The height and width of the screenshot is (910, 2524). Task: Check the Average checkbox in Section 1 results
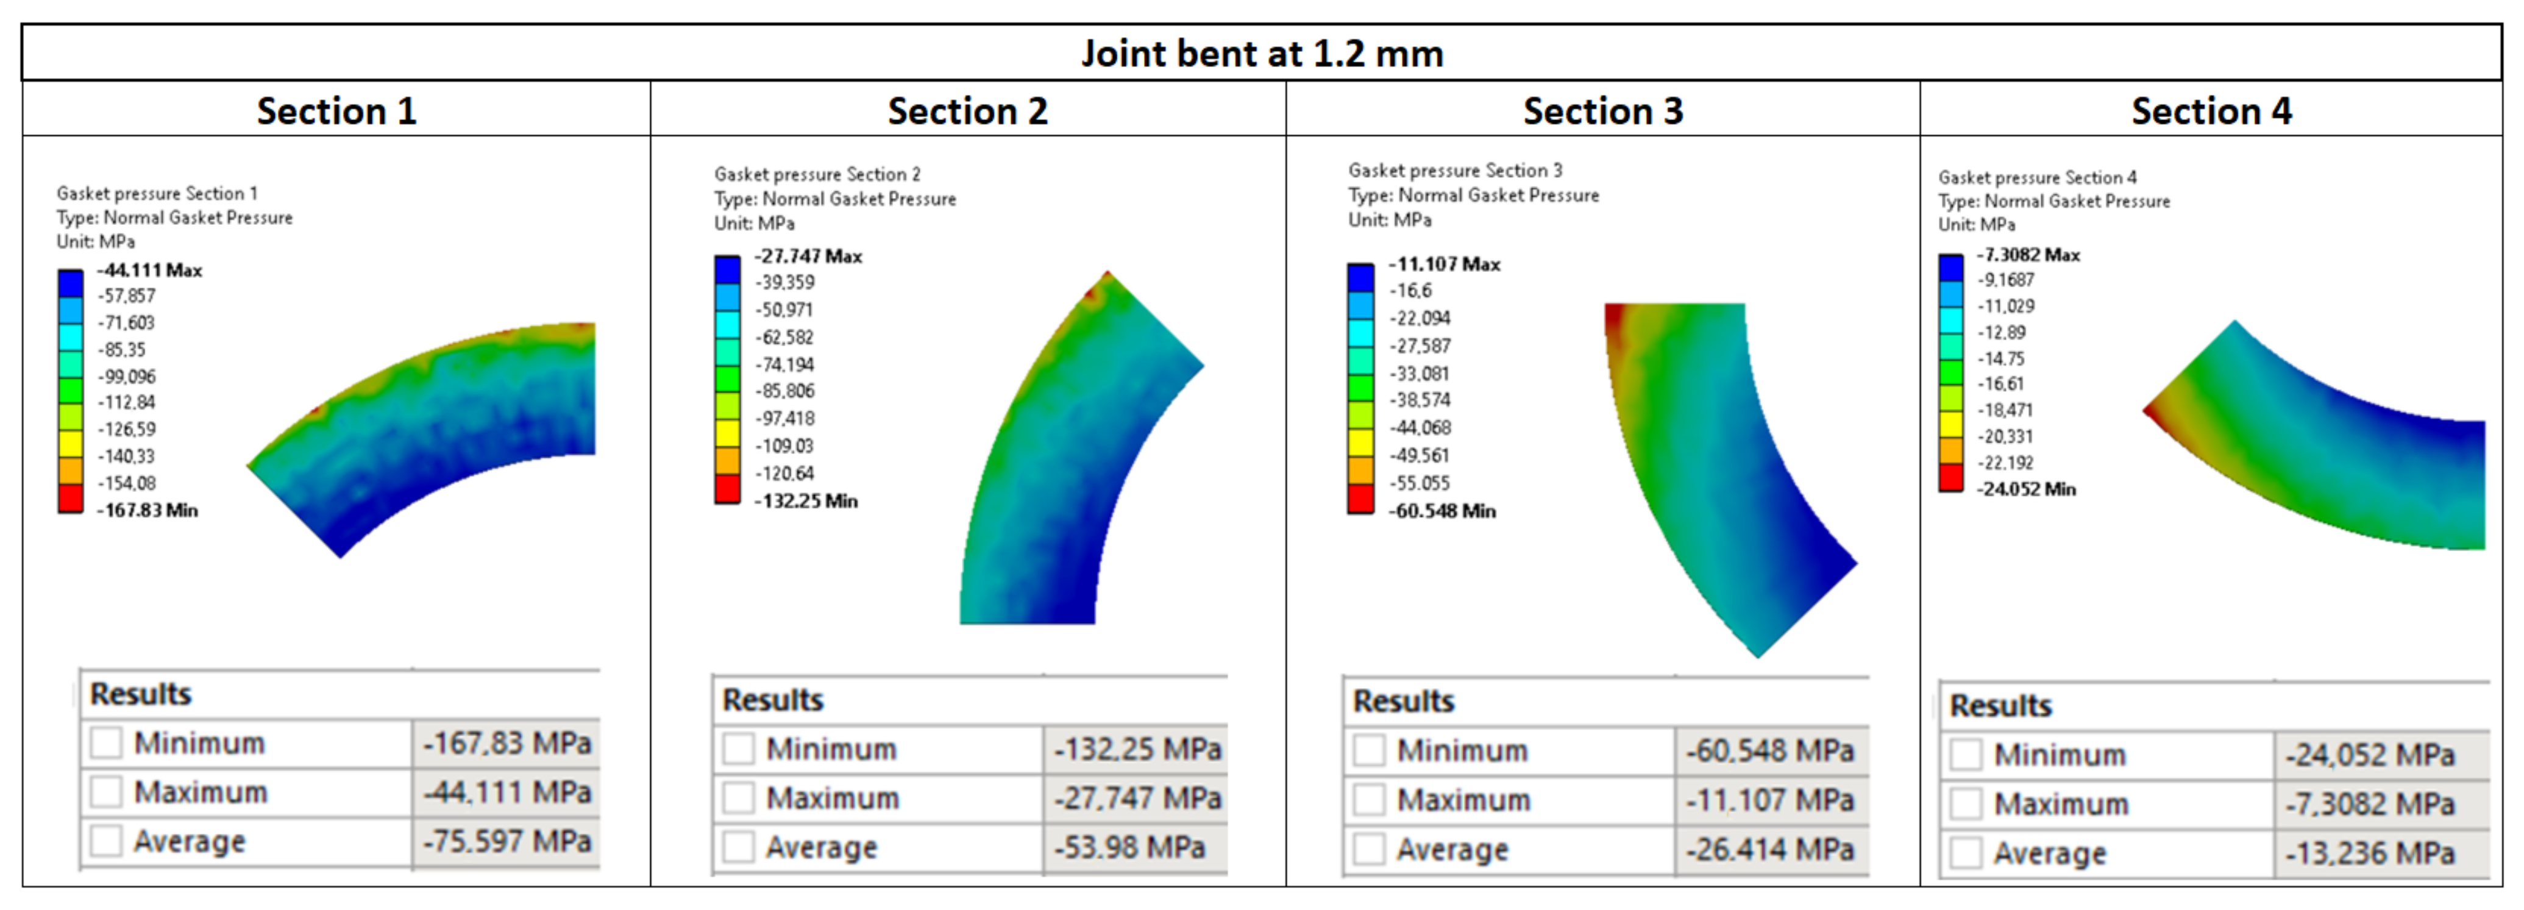click(x=106, y=841)
